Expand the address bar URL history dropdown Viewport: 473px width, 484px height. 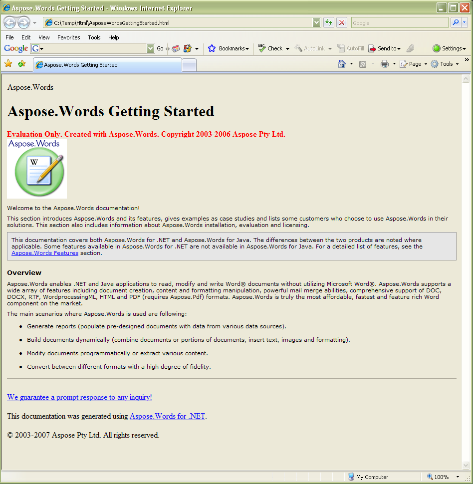point(316,22)
